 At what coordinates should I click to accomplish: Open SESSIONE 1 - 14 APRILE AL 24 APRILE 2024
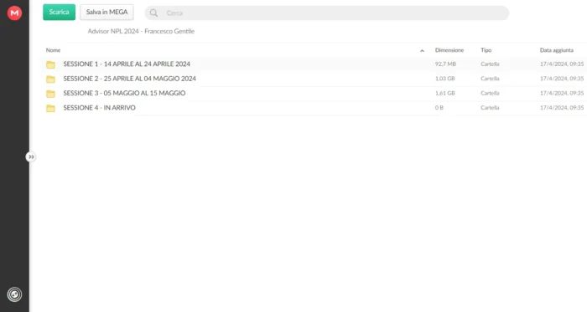(x=127, y=64)
